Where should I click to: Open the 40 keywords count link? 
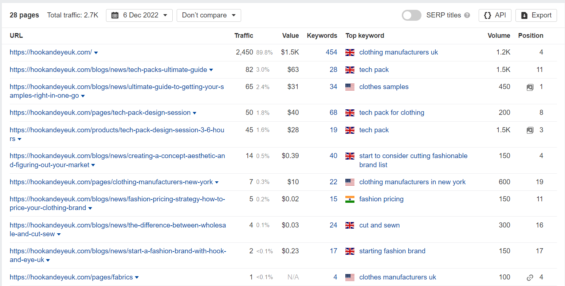click(x=333, y=156)
